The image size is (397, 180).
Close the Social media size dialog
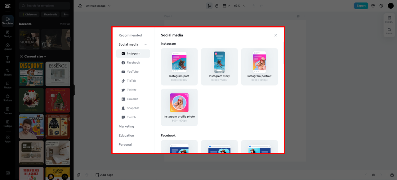pyautogui.click(x=276, y=35)
